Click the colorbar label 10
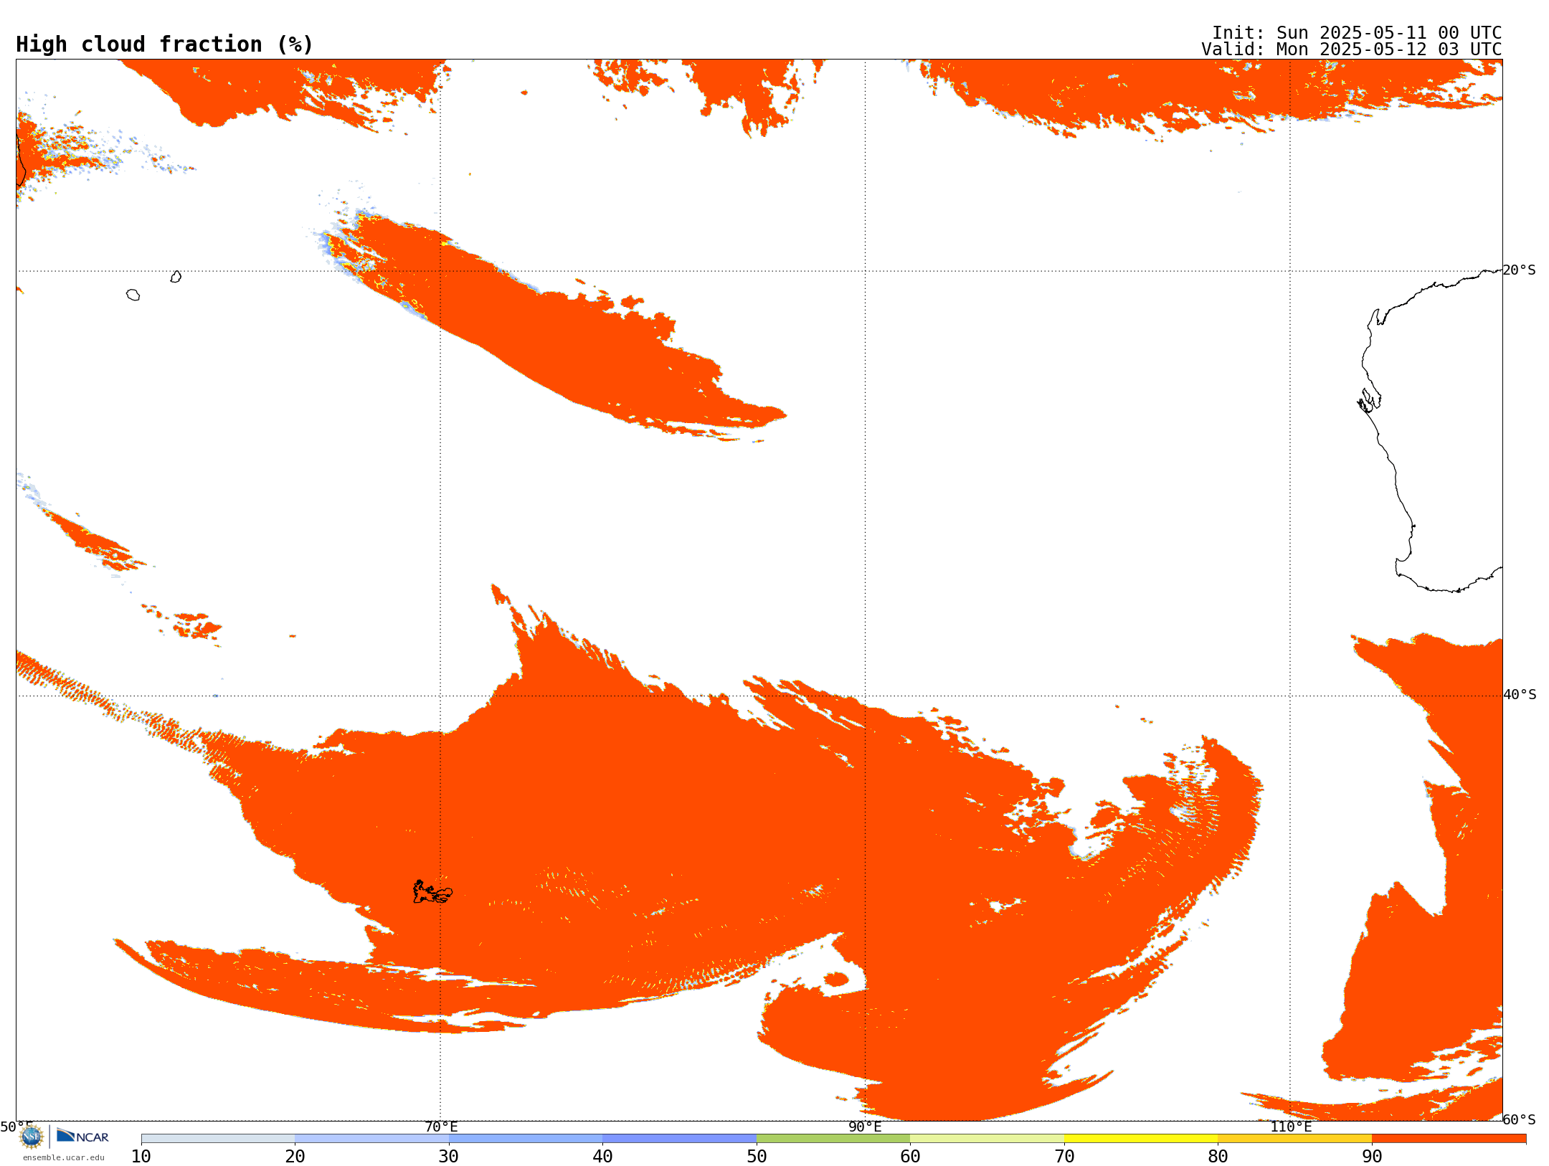Image resolution: width=1549 pixels, height=1166 pixels. tap(141, 1156)
